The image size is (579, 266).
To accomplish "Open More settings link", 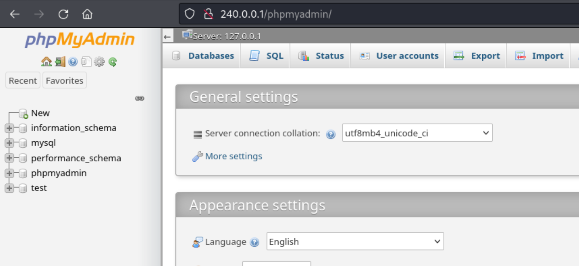I will click(x=234, y=156).
